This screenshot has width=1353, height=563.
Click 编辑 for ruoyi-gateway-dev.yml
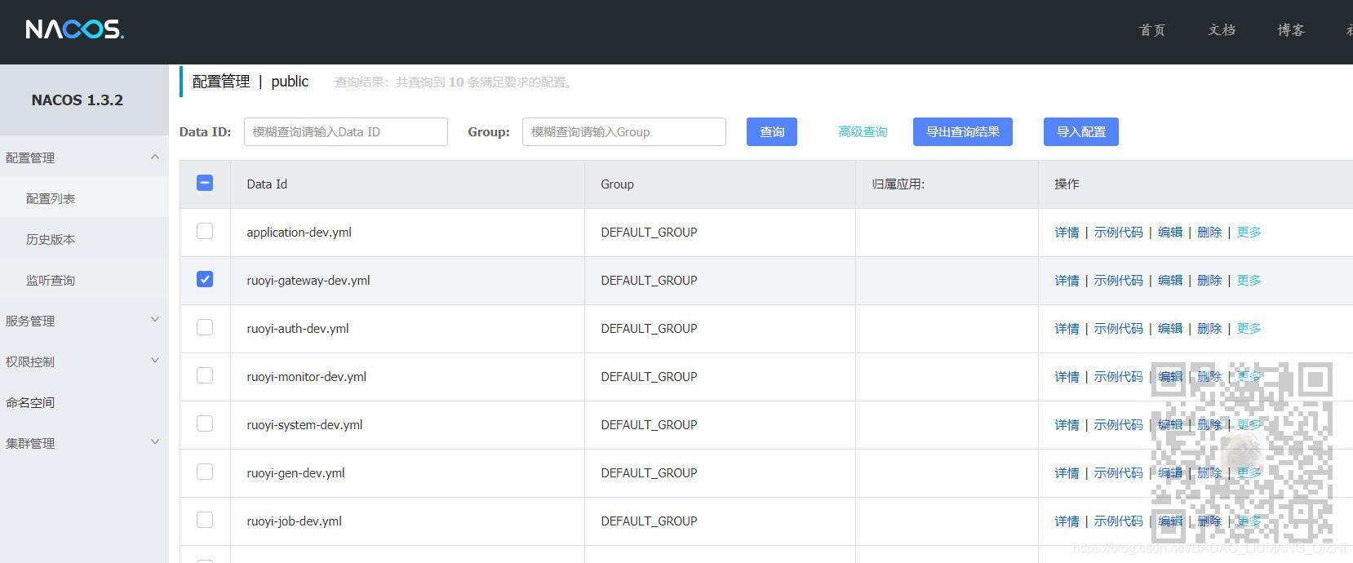point(1170,280)
